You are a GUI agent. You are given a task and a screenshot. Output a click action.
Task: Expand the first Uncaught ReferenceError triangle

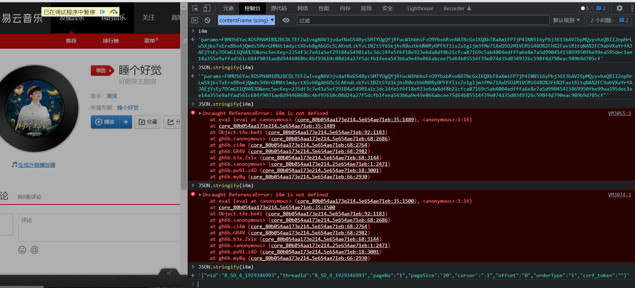(x=200, y=113)
